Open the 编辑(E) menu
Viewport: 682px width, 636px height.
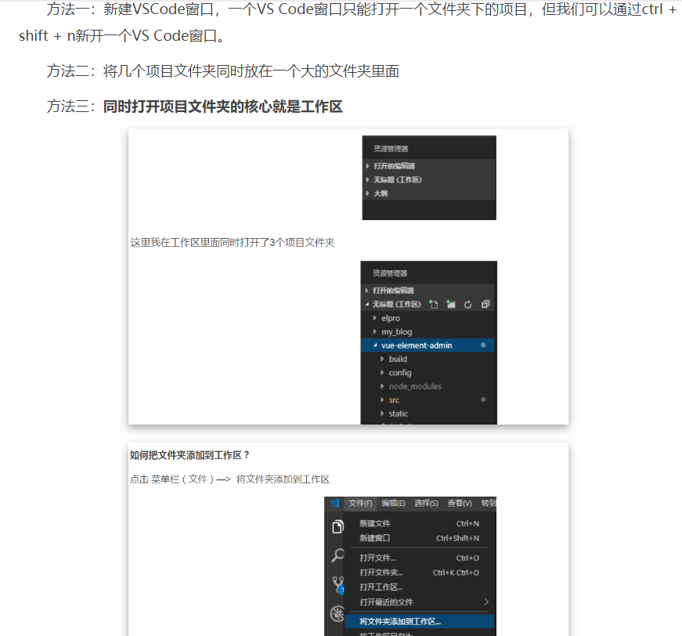[x=393, y=504]
